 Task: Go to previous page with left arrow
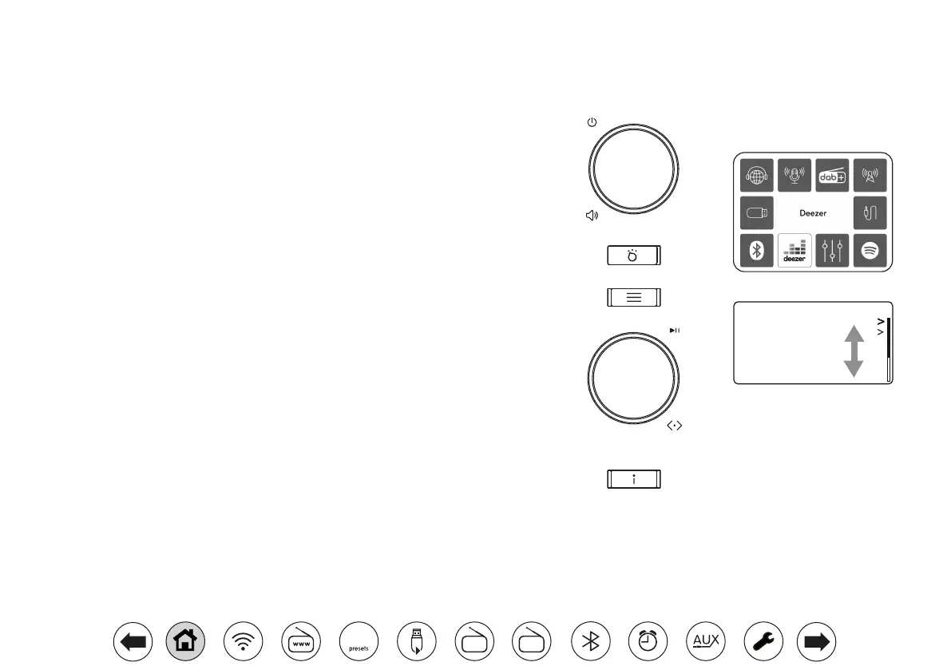[x=133, y=641]
